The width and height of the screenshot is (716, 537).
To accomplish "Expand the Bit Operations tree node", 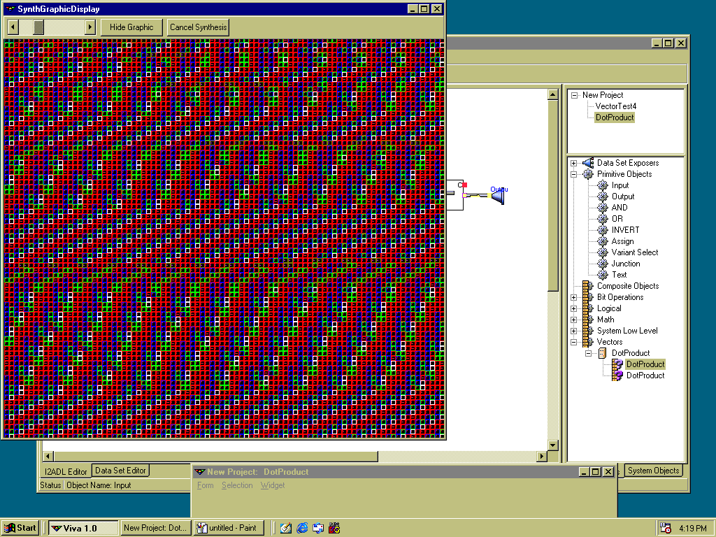I will pyautogui.click(x=574, y=297).
